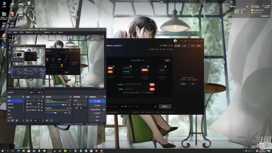This screenshot has height=153, width=272.
Task: Click the 启动虚拟摄像机 button
Action: pos(96,109)
